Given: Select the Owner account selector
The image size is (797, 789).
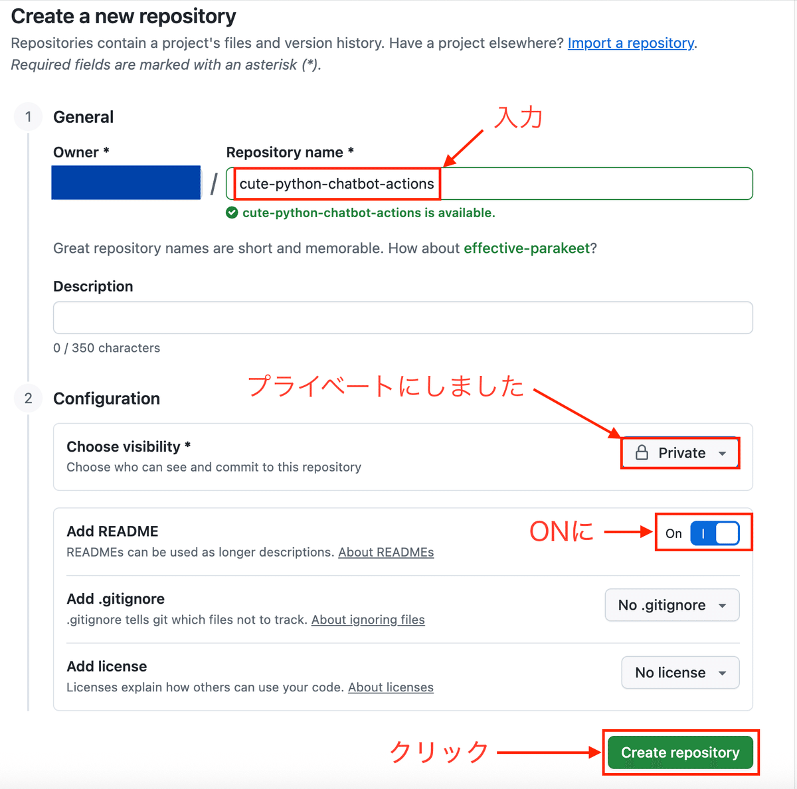Looking at the screenshot, I should 126,183.
